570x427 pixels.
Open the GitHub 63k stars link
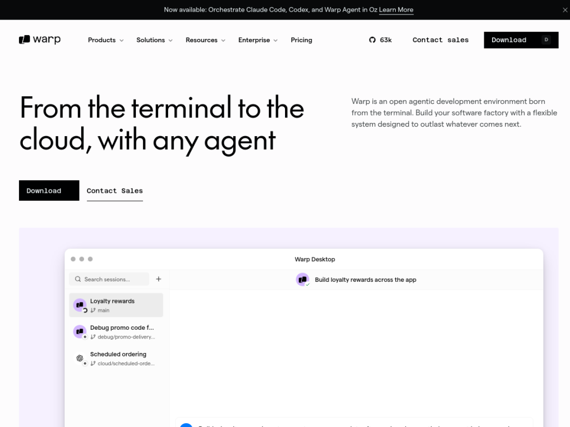380,40
